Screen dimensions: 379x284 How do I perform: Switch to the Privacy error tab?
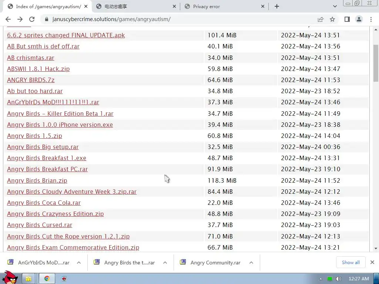(224, 7)
